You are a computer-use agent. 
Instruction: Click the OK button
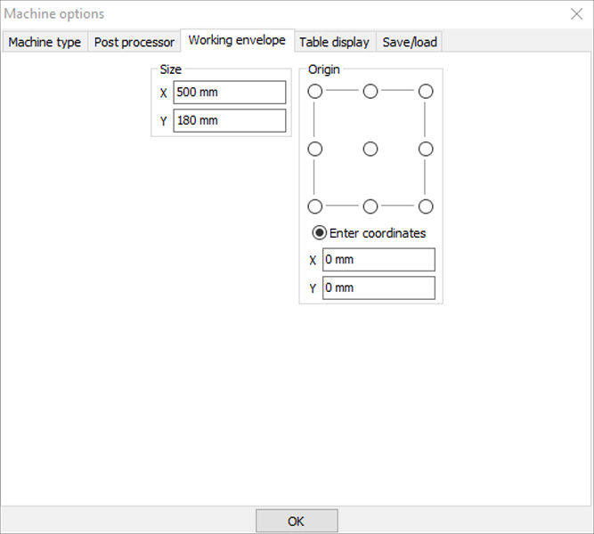[x=297, y=521]
